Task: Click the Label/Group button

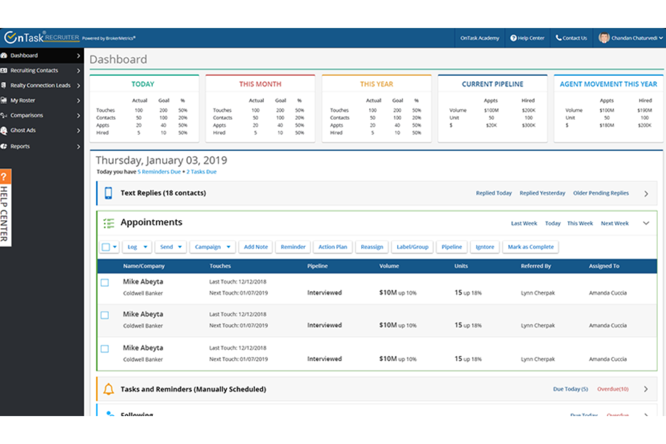Action: pos(412,247)
